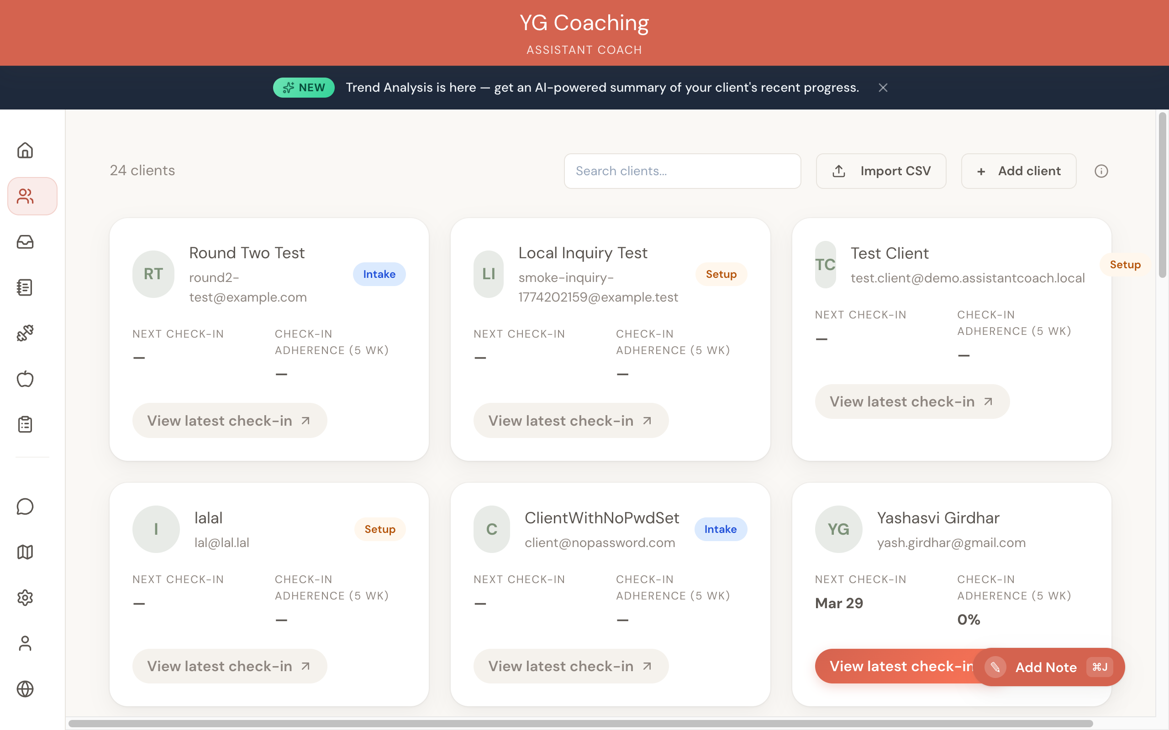Open the info tooltip beside Add client

(1101, 171)
